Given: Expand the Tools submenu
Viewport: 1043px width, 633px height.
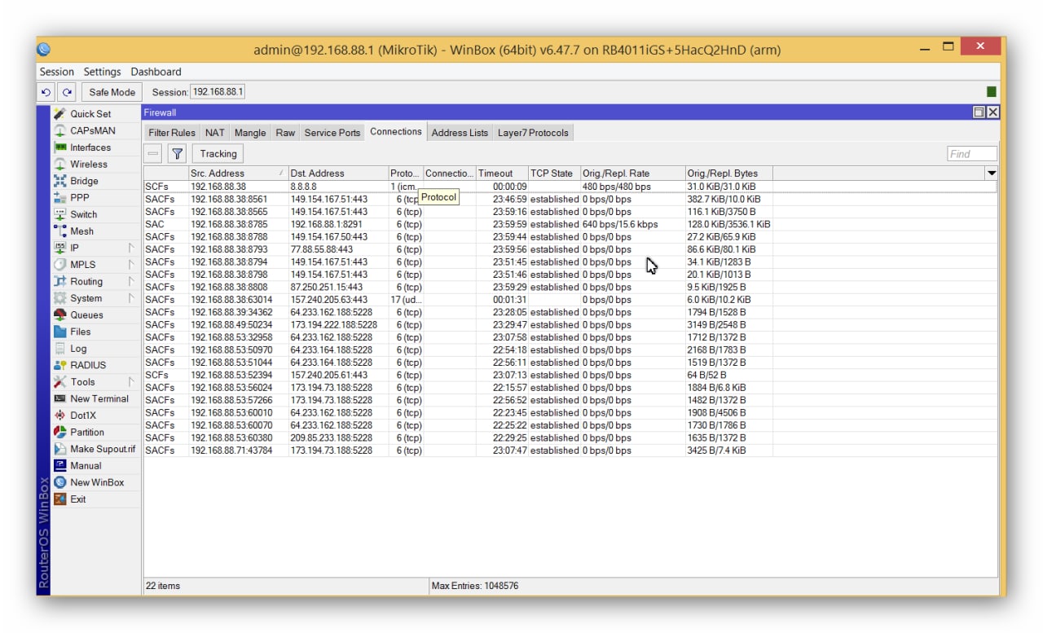Looking at the screenshot, I should pyautogui.click(x=130, y=381).
